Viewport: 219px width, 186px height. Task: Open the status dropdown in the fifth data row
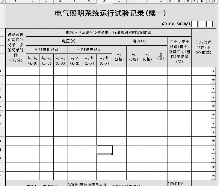(213, 106)
